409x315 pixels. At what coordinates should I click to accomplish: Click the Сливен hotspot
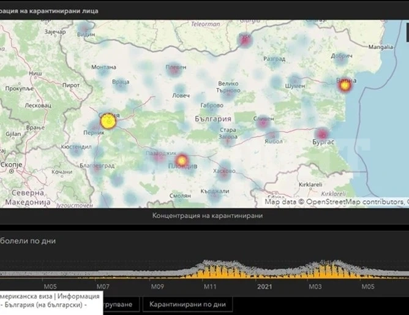(263, 121)
